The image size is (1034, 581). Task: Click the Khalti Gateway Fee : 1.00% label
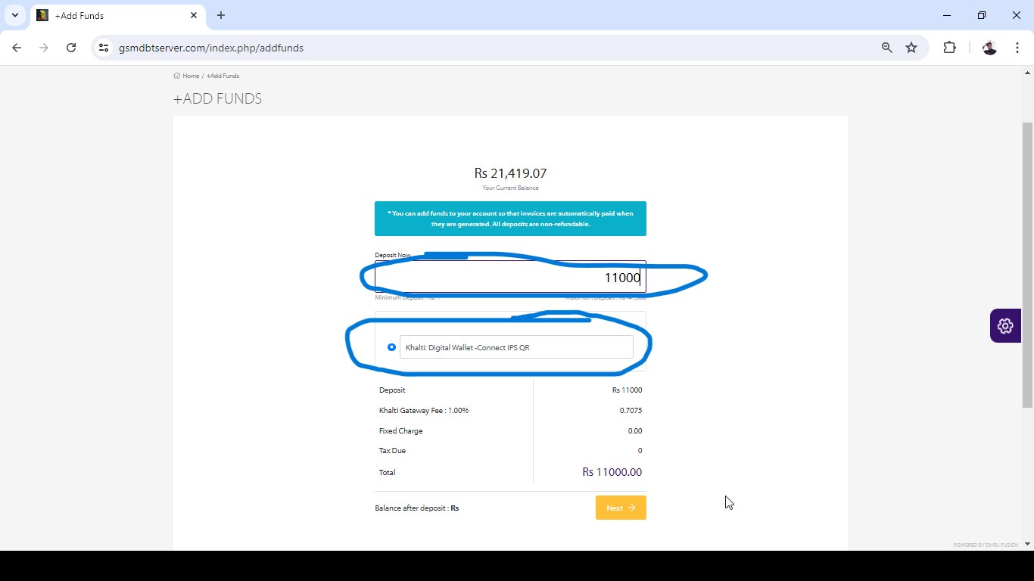424,410
